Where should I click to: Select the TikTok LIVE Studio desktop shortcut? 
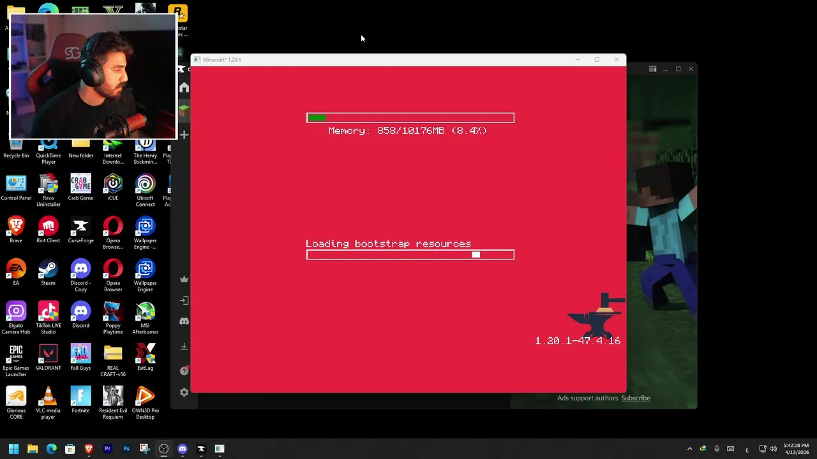tap(49, 318)
